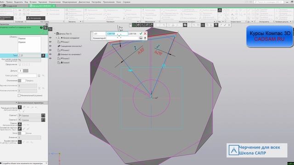Click the Автоосевая ribbon button

[36, 18]
